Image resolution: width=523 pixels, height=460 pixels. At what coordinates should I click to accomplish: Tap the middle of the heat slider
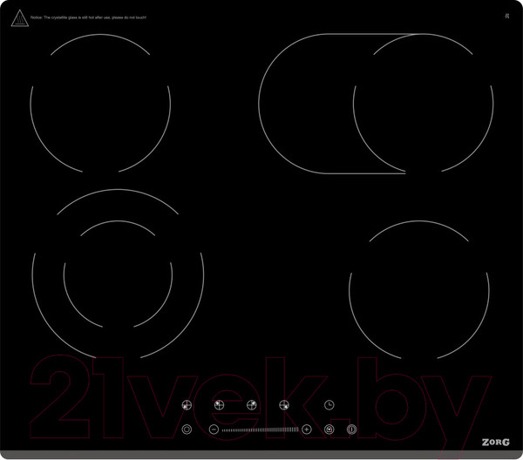(260, 429)
